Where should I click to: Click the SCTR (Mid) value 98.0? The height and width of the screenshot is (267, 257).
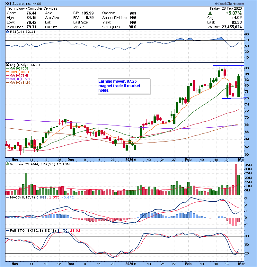[x=132, y=27]
